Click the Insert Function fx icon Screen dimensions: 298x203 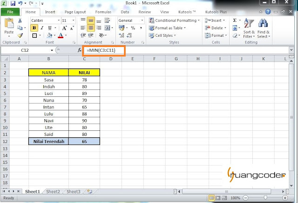click(x=80, y=50)
